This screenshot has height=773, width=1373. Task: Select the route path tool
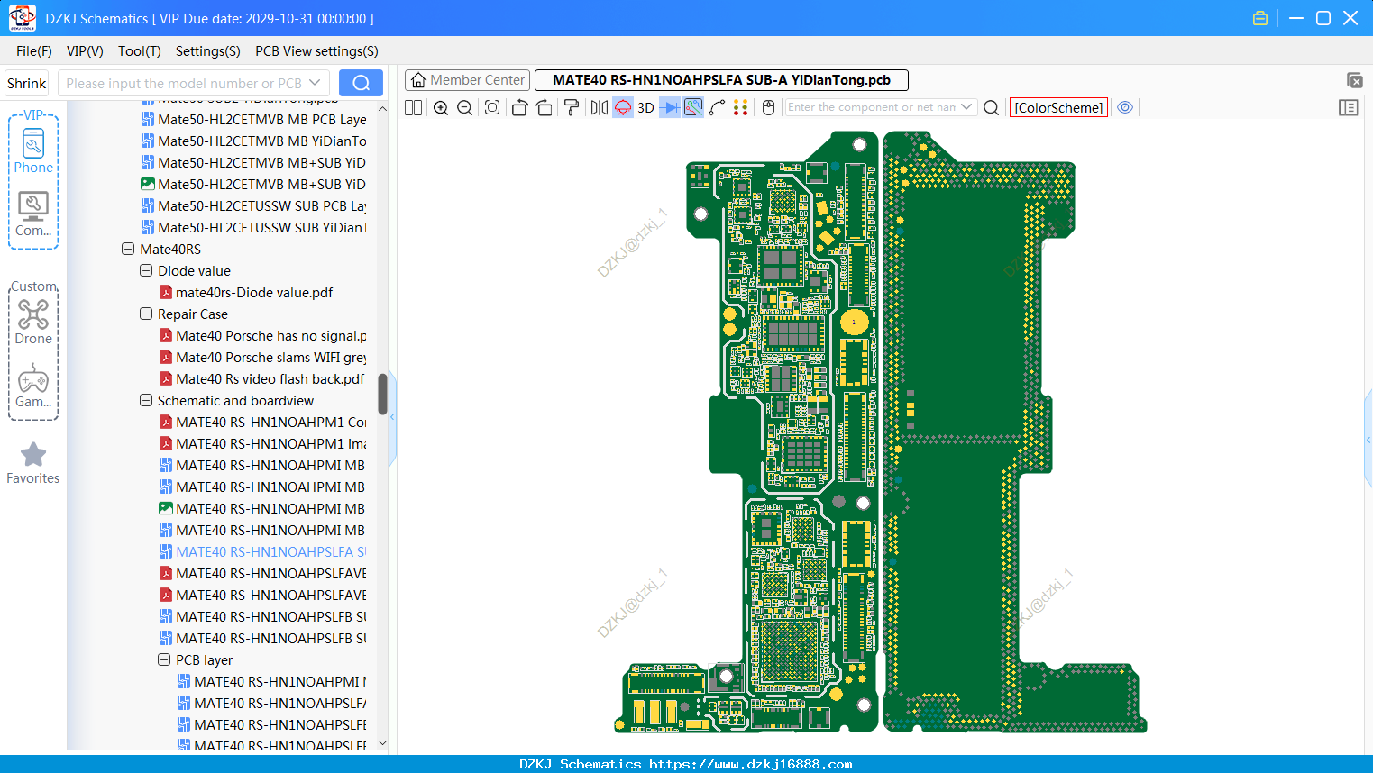(x=717, y=107)
